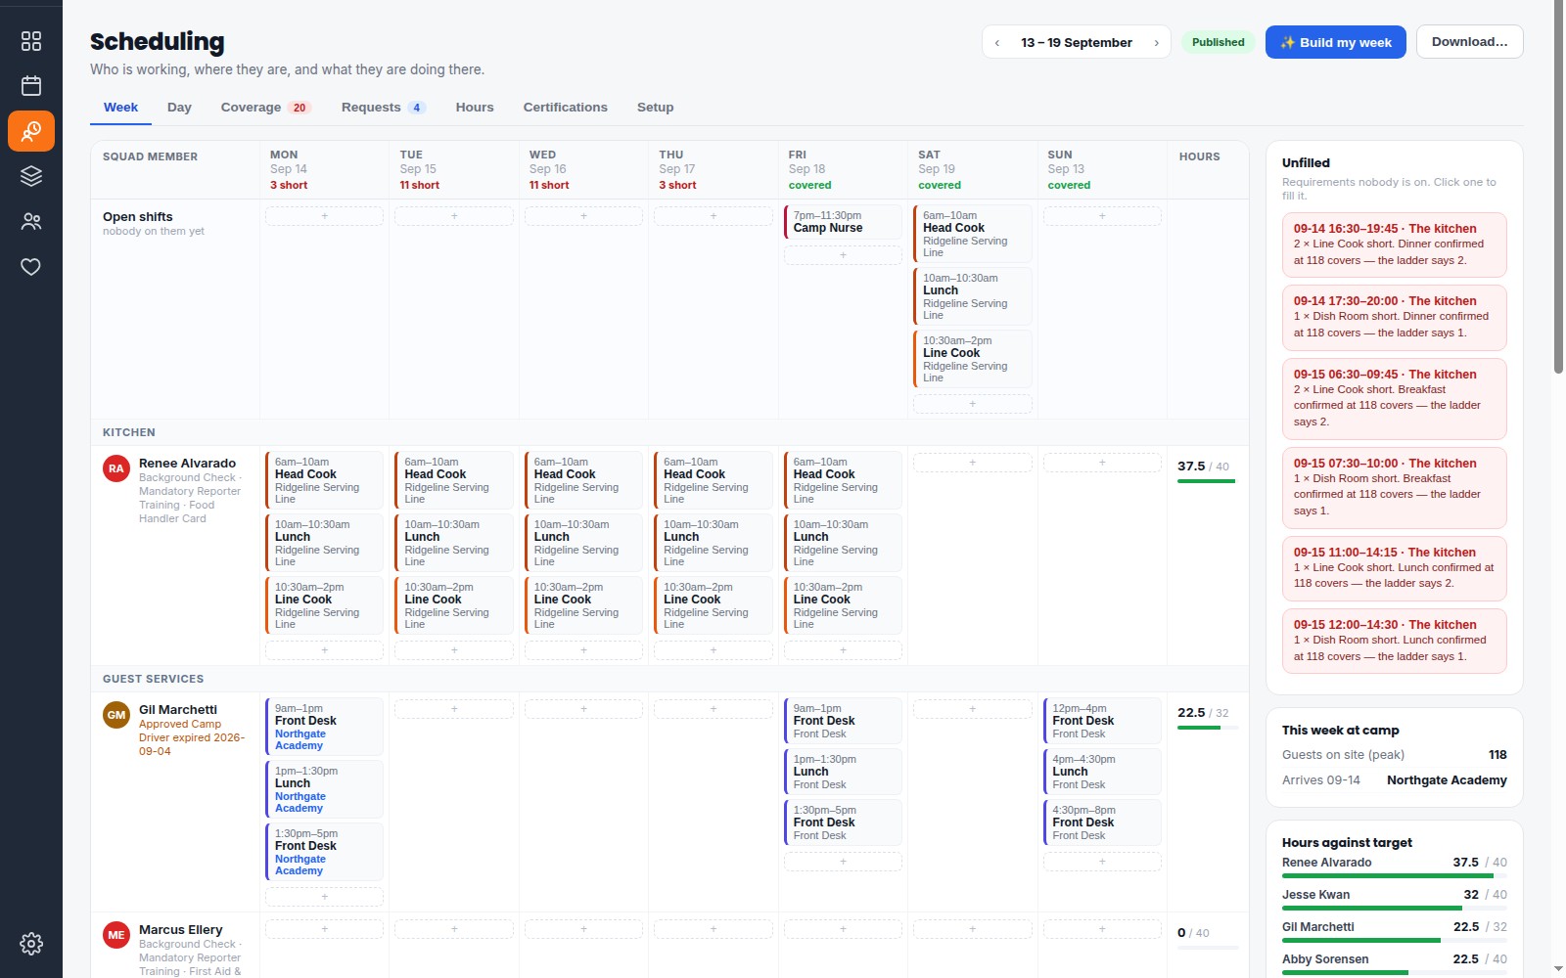
Task: Open the calendar icon in sidebar
Action: click(x=31, y=86)
